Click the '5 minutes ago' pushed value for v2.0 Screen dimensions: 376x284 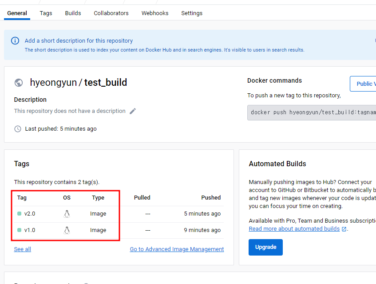pyautogui.click(x=202, y=214)
